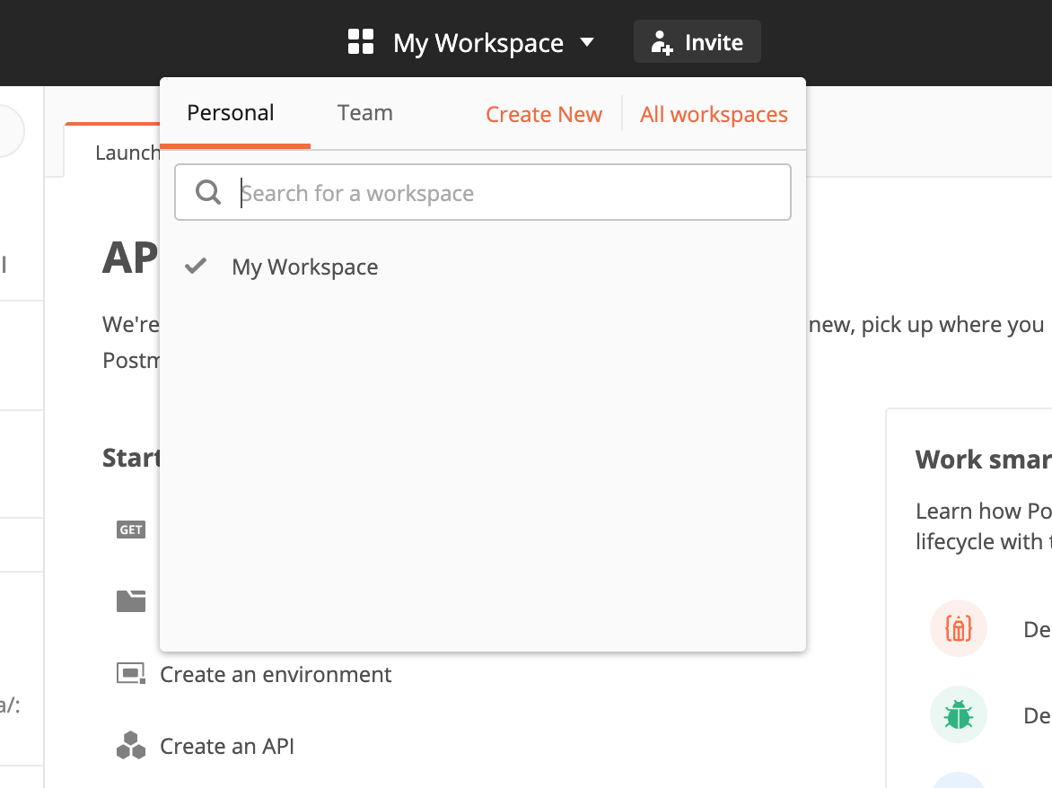
Task: Click the Work smarter heading text
Action: pyautogui.click(x=984, y=460)
